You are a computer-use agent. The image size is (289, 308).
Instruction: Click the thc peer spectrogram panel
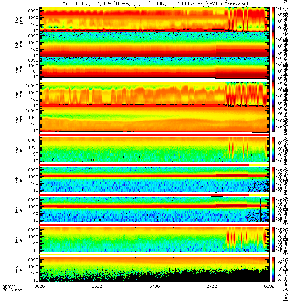155,68
